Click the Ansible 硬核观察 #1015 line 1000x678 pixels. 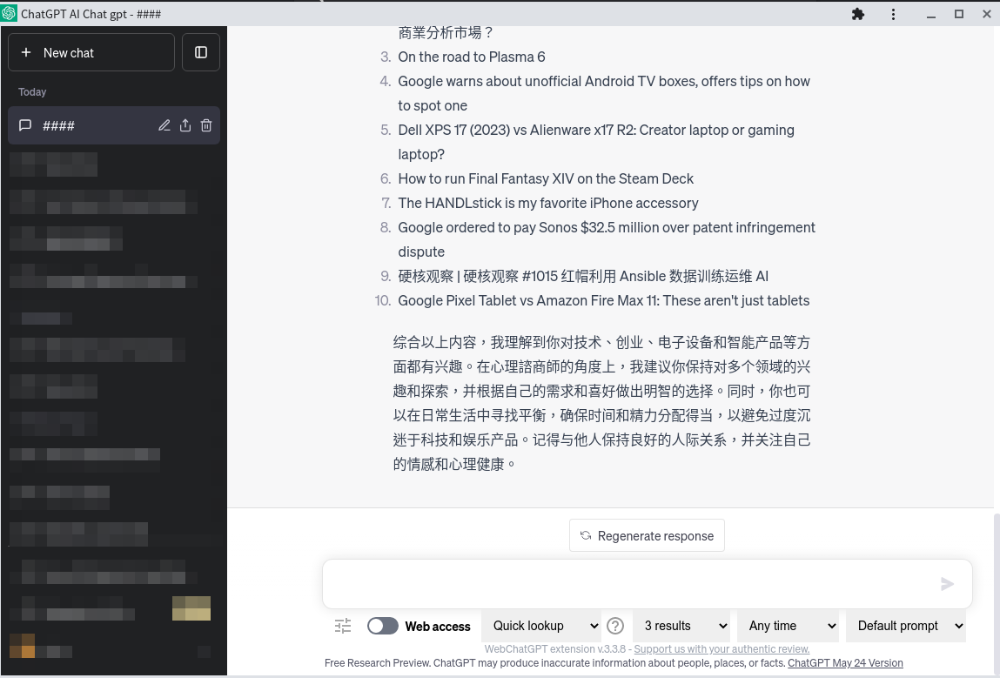point(583,276)
